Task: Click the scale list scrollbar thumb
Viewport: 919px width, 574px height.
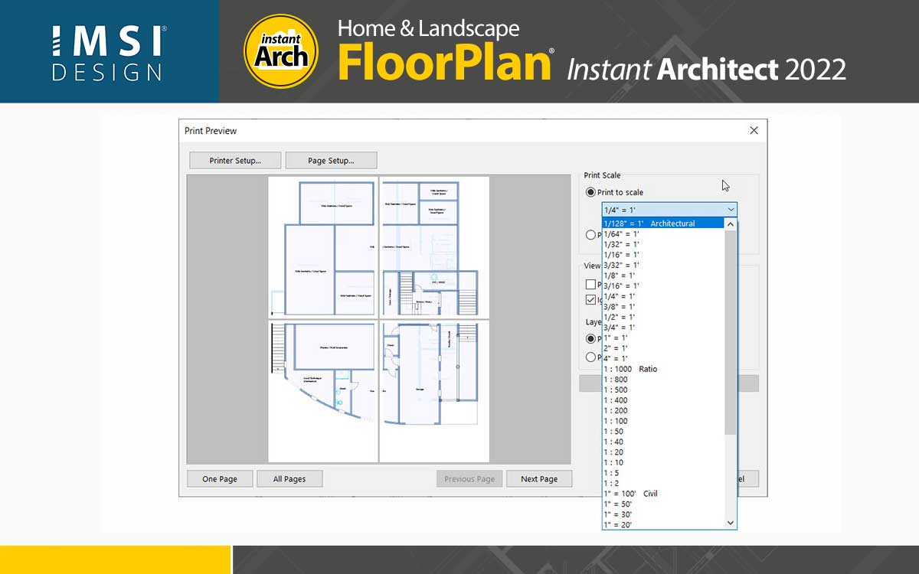Action: coord(731,332)
